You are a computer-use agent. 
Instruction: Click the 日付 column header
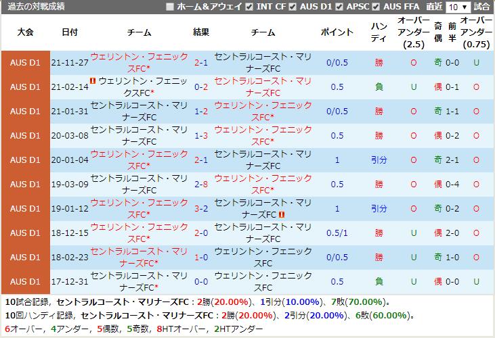pyautogui.click(x=70, y=32)
